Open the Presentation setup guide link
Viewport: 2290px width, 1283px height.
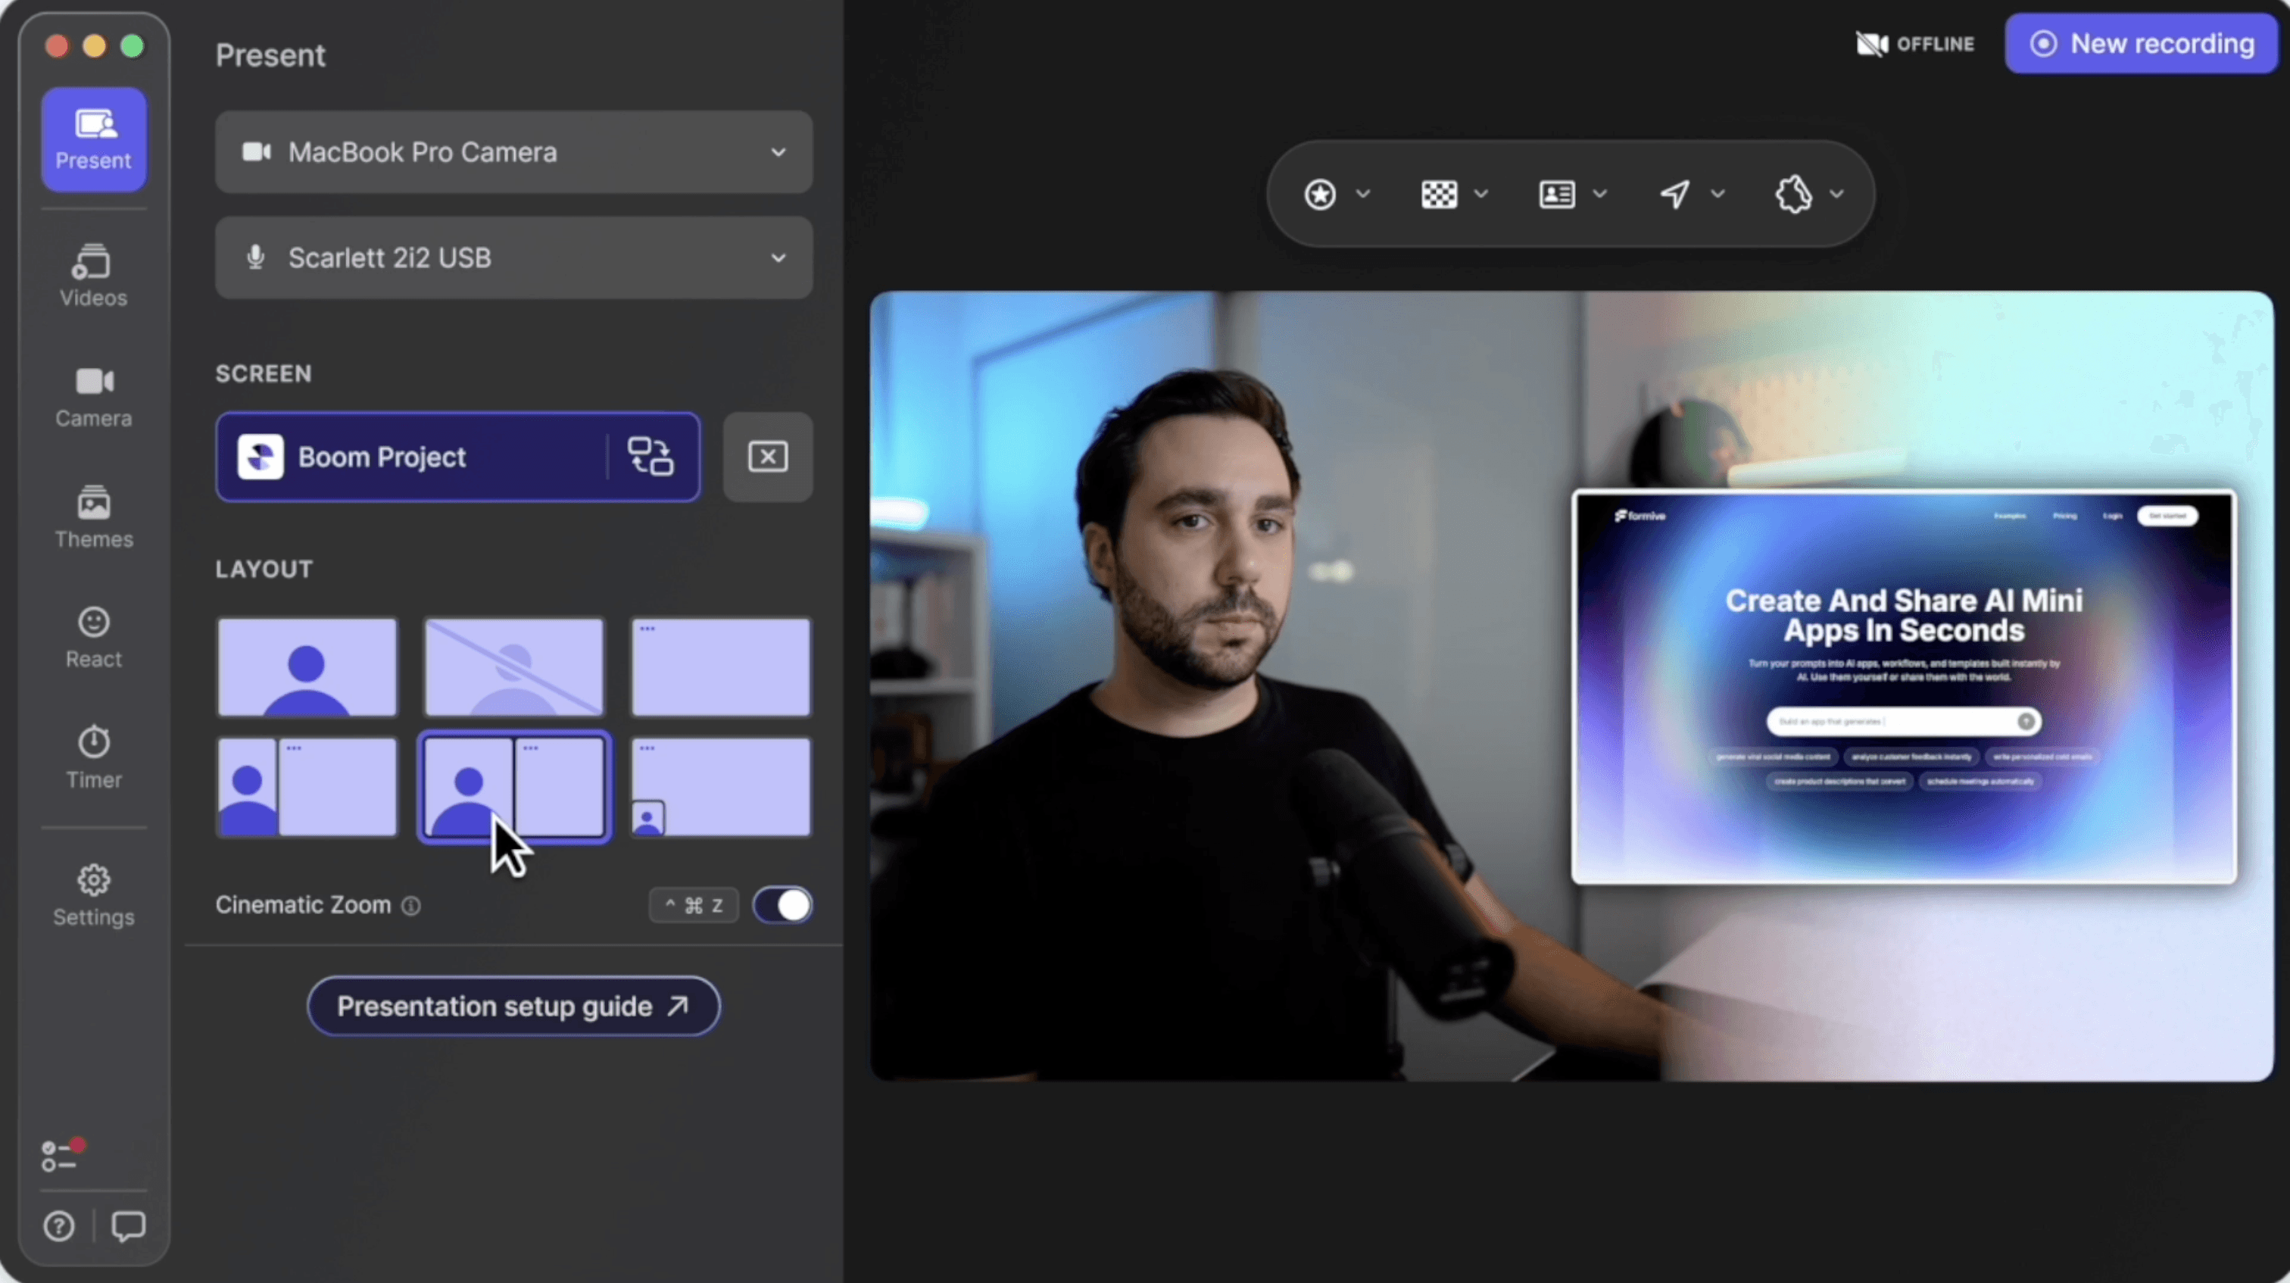pos(513,1007)
